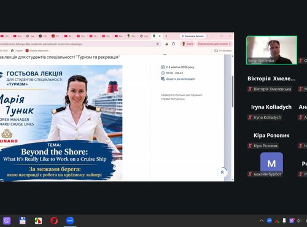307x227 pixels.
Task: Open the Olena profile button in browser
Action: 187,44
